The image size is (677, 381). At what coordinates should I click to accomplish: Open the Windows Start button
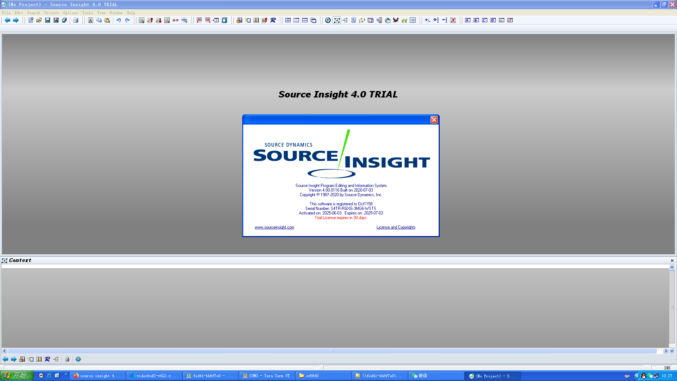pos(17,376)
